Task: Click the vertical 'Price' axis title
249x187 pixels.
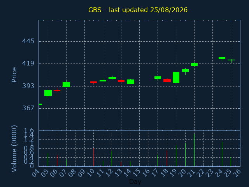Action: 14,75
